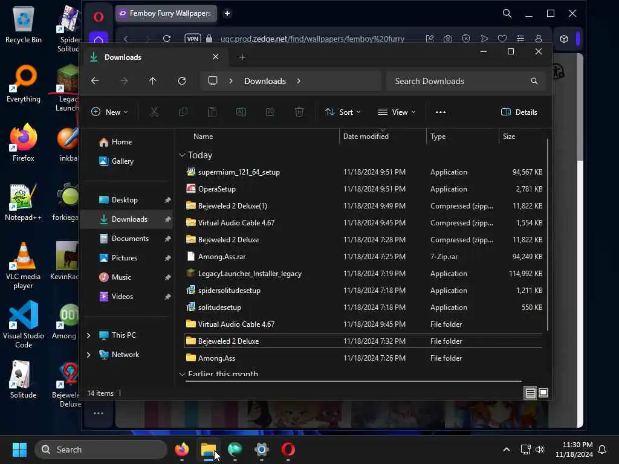This screenshot has width=619, height=464.
Task: Open the New dropdown
Action: [109, 112]
